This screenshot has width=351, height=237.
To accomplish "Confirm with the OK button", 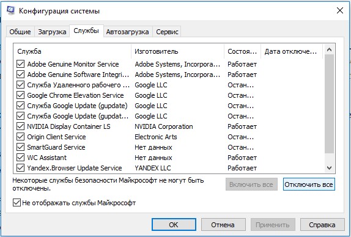I will click(174, 225).
